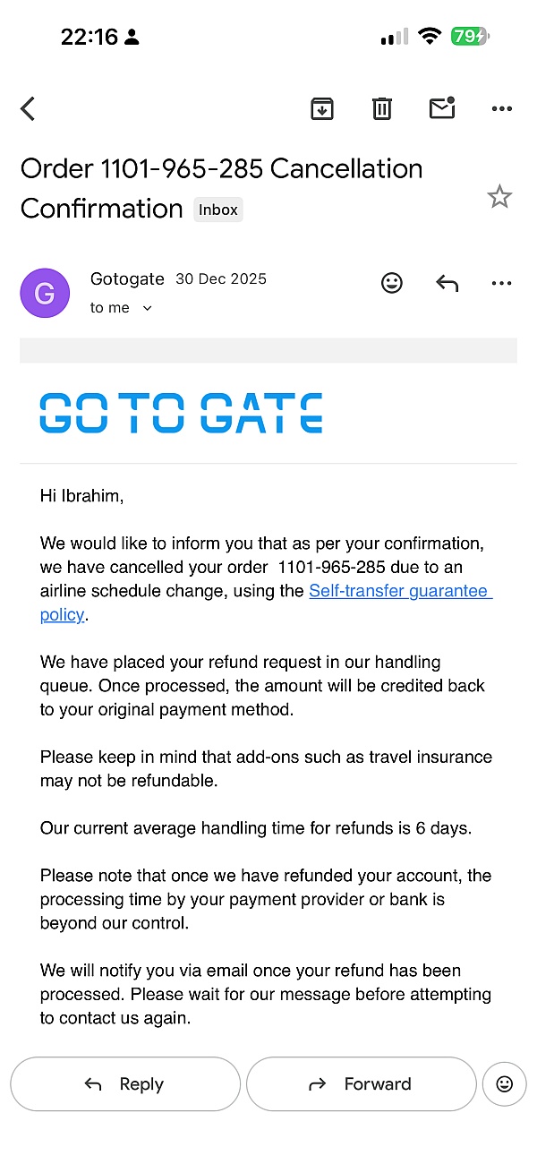Open top-right more options menu
Viewport: 537px width, 1164px height.
tap(502, 109)
